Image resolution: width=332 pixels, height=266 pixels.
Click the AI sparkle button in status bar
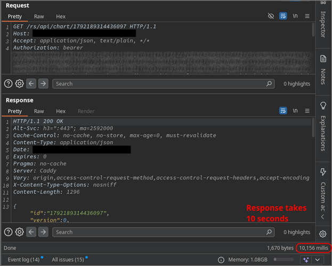tap(305, 259)
